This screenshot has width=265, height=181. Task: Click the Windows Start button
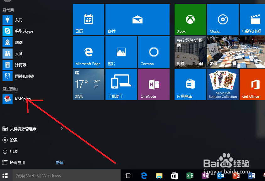tap(5, 175)
